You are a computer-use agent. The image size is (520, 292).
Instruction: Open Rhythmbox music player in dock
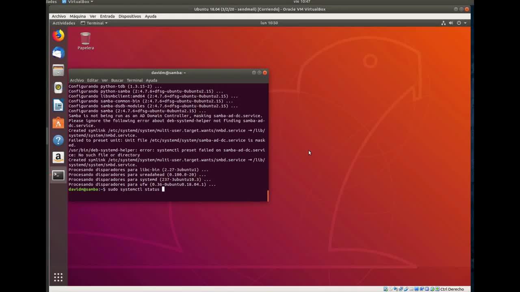coord(58,88)
